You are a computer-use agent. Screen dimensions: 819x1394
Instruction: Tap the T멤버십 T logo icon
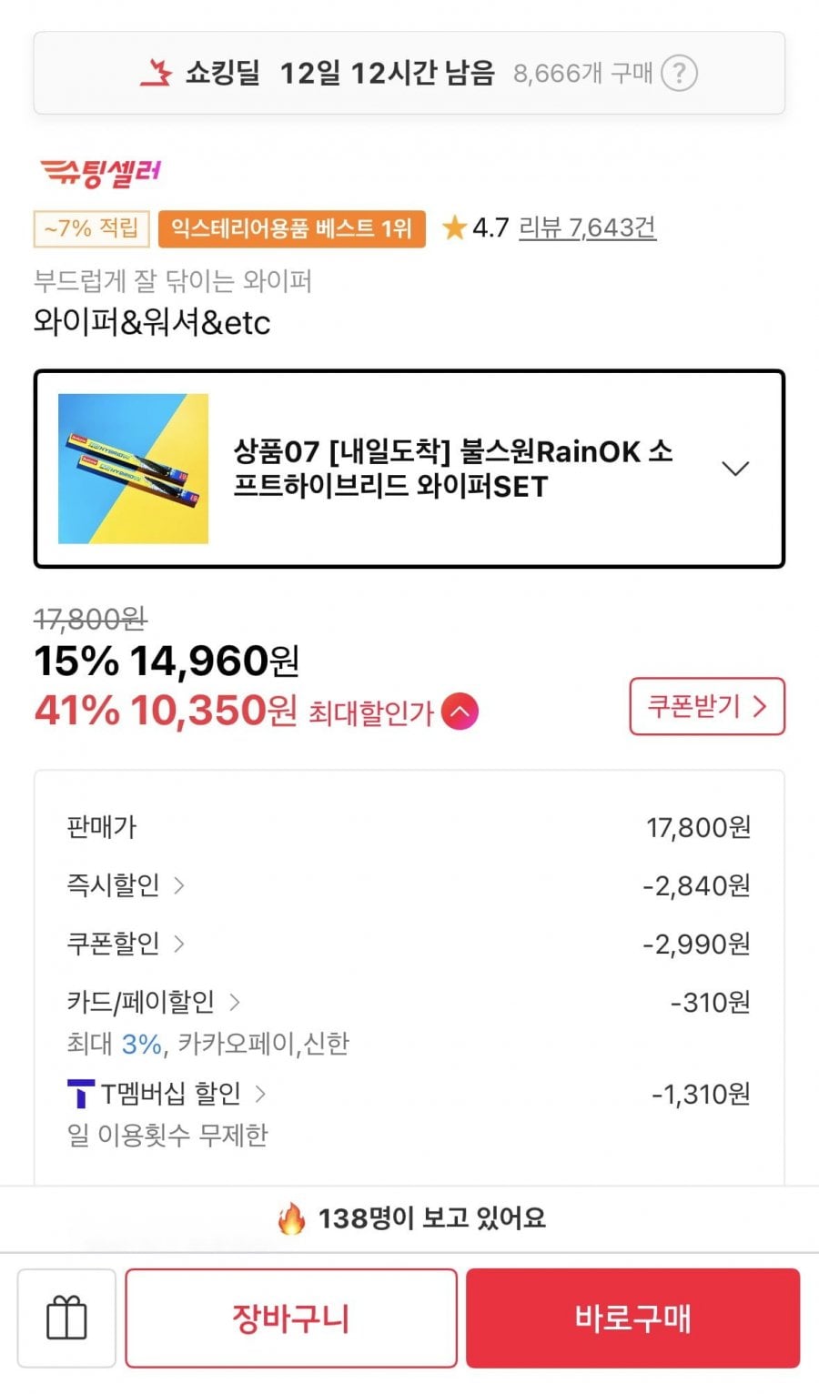tap(81, 1093)
